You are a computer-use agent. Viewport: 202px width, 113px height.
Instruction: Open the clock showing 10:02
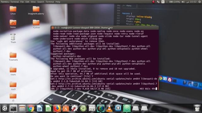tap(192, 2)
